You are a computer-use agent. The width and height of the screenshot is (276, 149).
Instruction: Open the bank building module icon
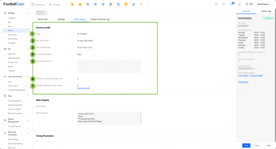pyautogui.click(x=110, y=4)
